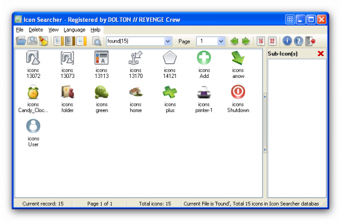Open the Language menu
The height and width of the screenshot is (221, 341).
click(x=74, y=30)
